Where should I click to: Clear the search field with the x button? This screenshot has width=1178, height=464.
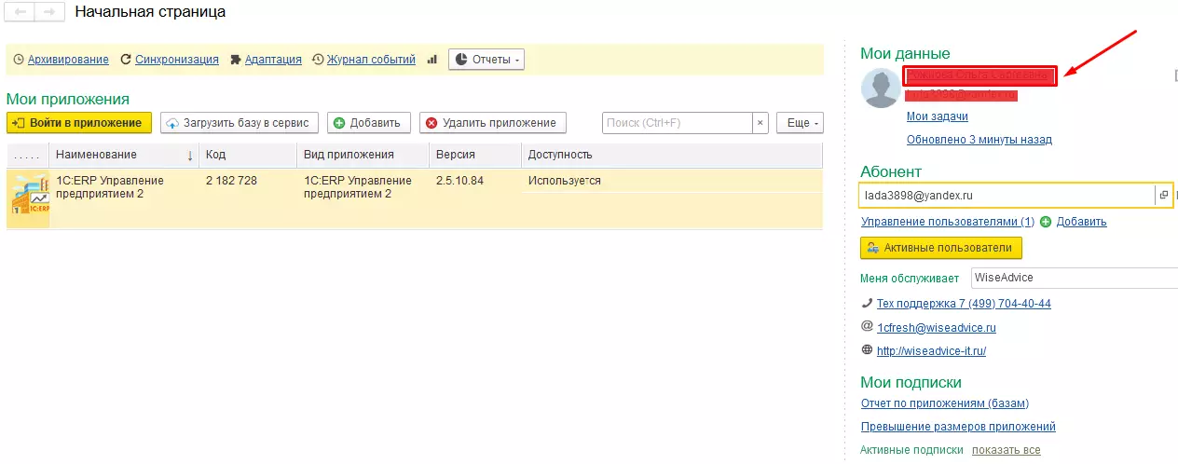(760, 123)
